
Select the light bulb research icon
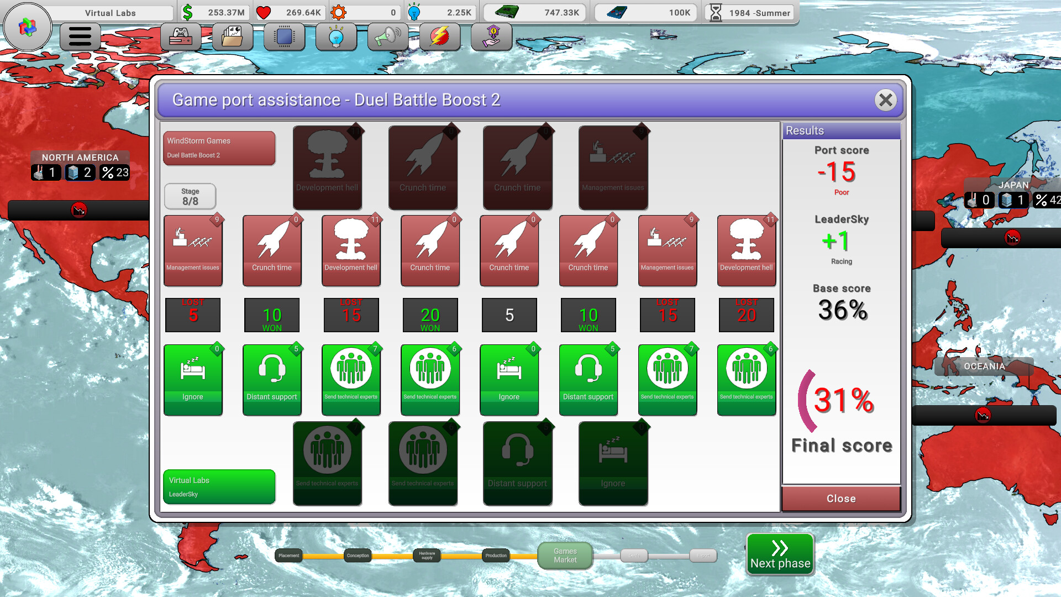336,36
